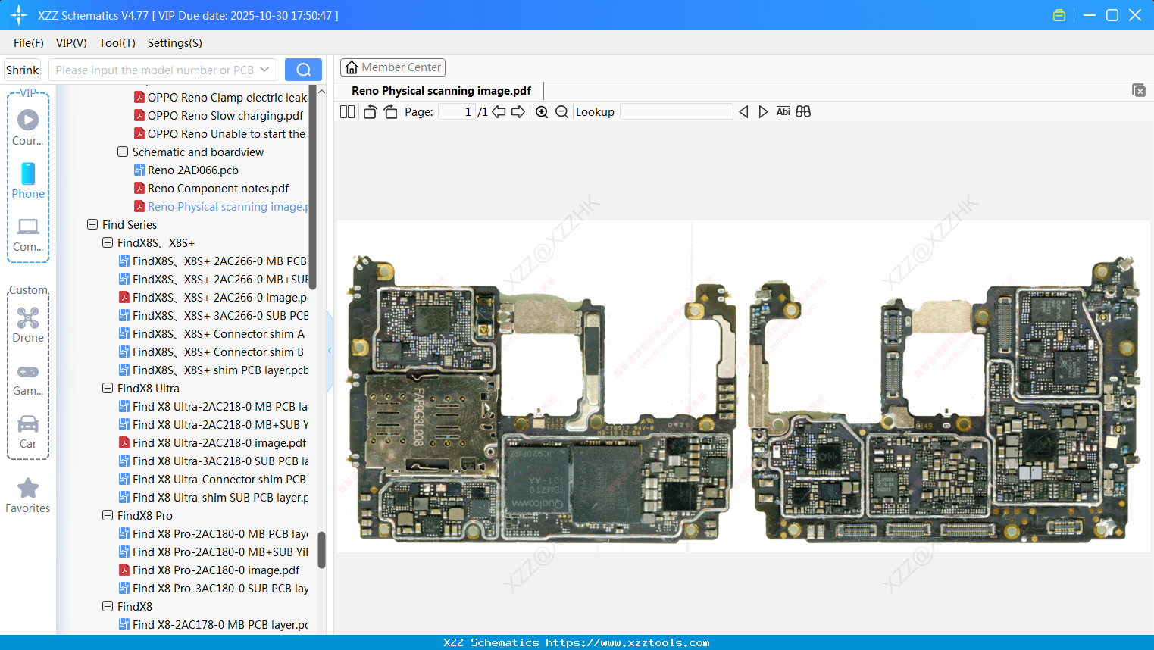Click the Lookup text field

pos(676,112)
